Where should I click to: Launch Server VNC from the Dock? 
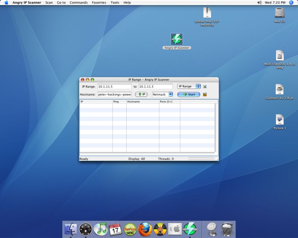click(130, 229)
